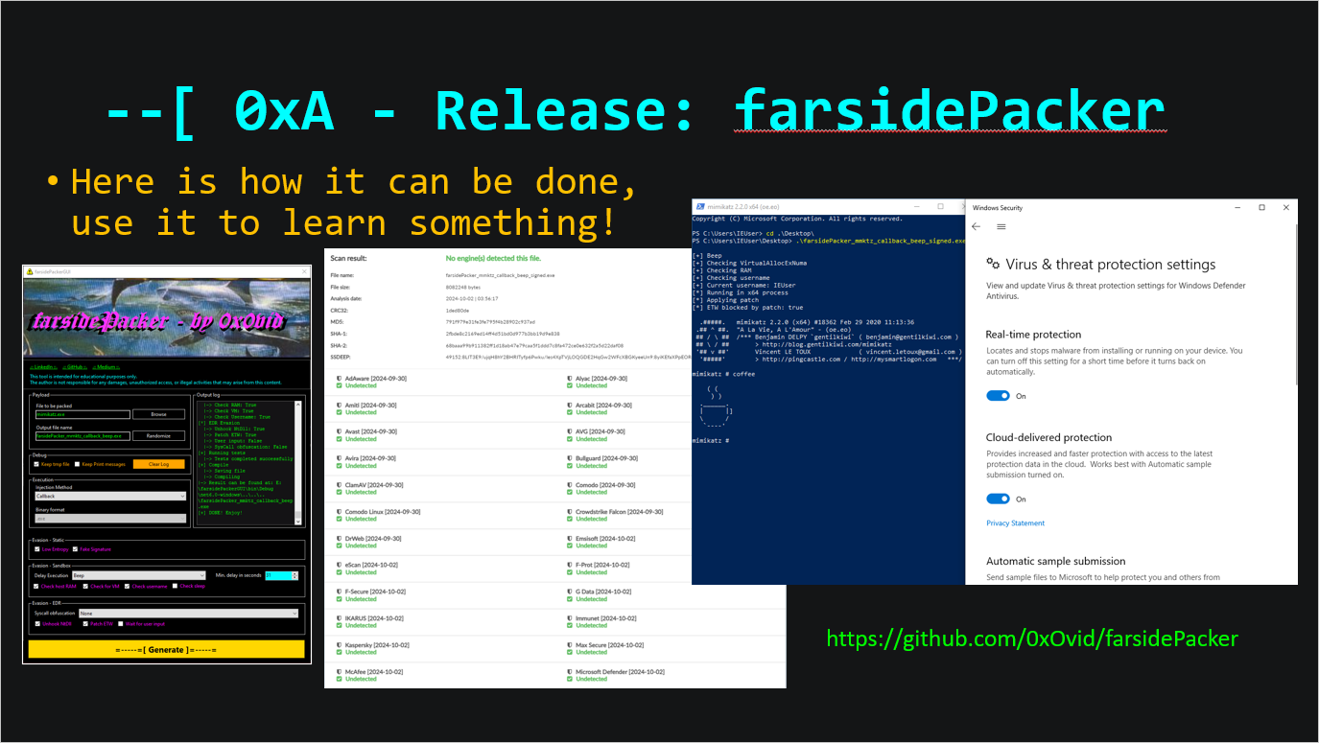The width and height of the screenshot is (1319, 743).
Task: Open the GitHub link in farsidePacker
Action: (75, 367)
